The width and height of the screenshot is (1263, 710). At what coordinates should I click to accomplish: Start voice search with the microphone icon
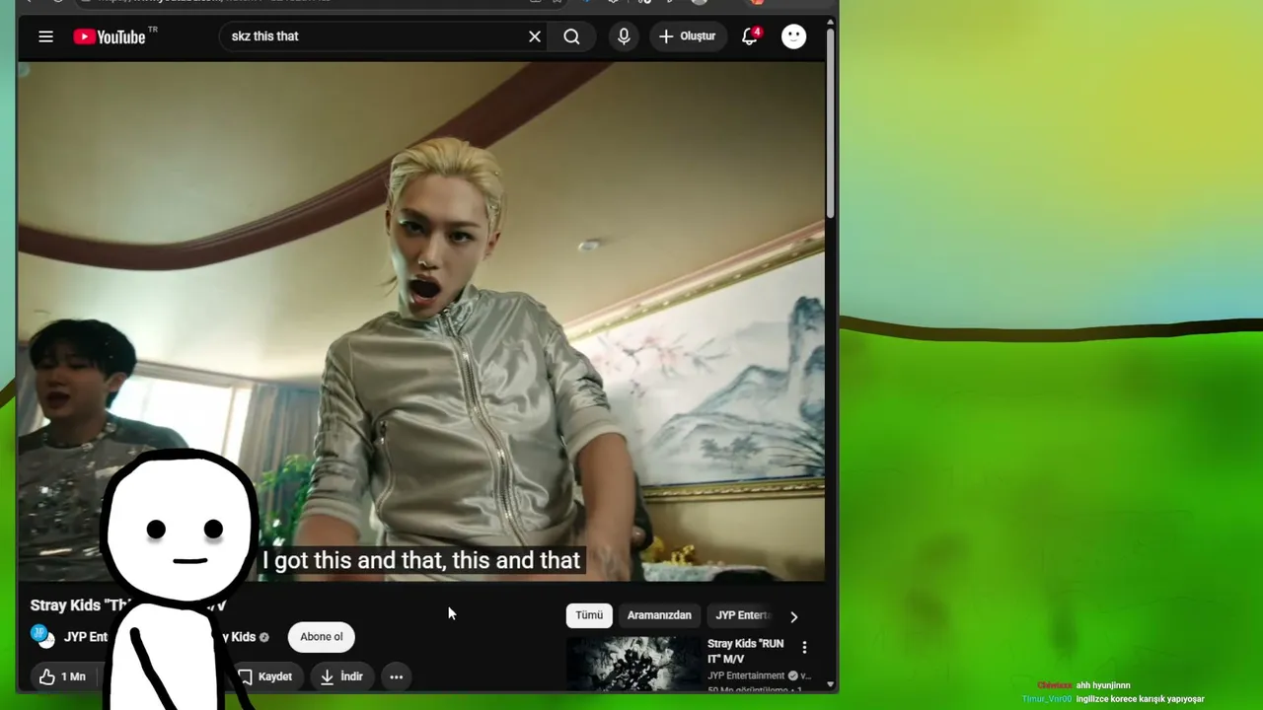pos(624,36)
